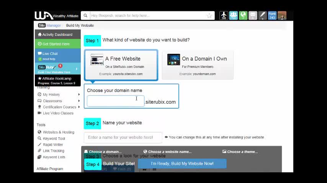This screenshot has width=327, height=183.
Task: Expand Classrooms submenu arrow
Action: coord(79,101)
